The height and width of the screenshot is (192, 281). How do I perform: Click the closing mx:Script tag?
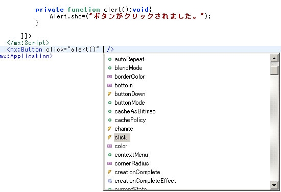point(28,42)
